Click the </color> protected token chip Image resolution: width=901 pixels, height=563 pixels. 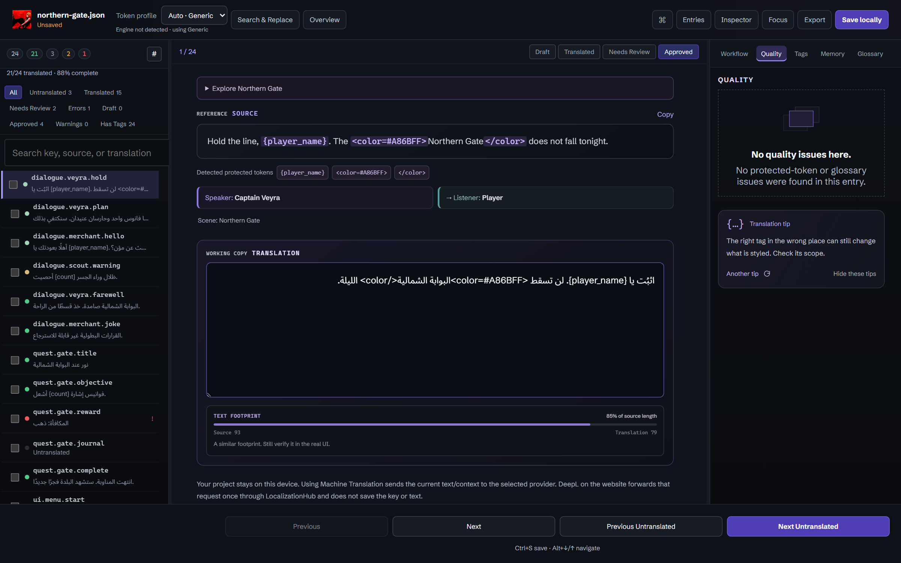click(x=411, y=172)
